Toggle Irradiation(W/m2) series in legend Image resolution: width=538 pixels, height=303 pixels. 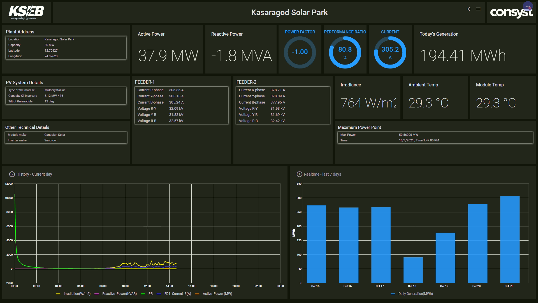tap(77, 294)
